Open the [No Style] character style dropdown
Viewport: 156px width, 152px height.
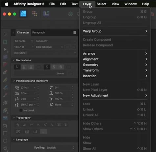pyautogui.click(x=45, y=53)
